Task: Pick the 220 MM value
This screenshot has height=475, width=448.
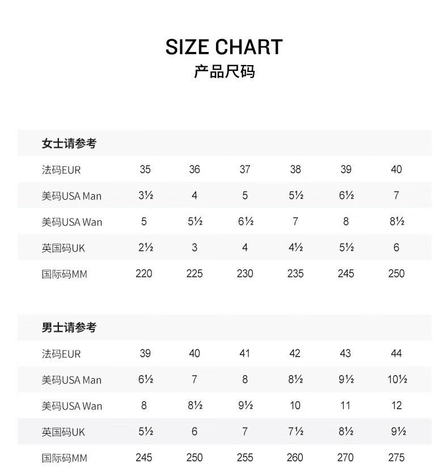Action: click(144, 274)
